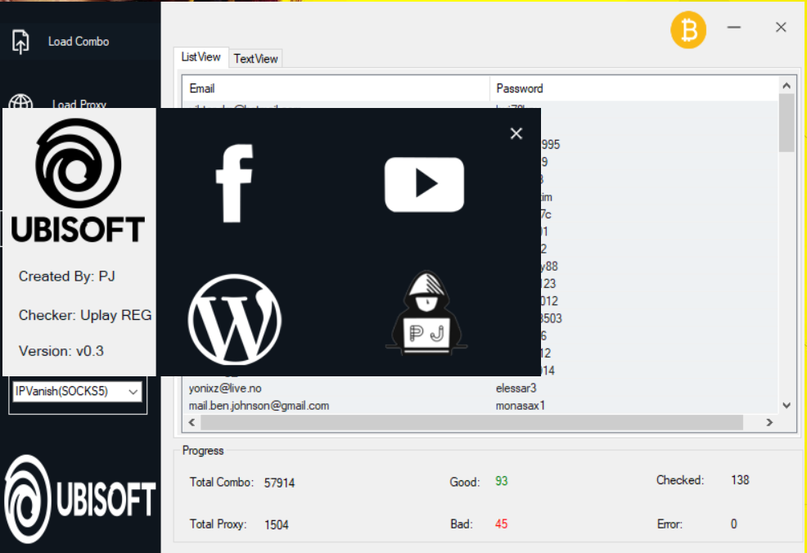The width and height of the screenshot is (807, 553).
Task: Click the list scroll down arrow
Action: pyautogui.click(x=787, y=406)
